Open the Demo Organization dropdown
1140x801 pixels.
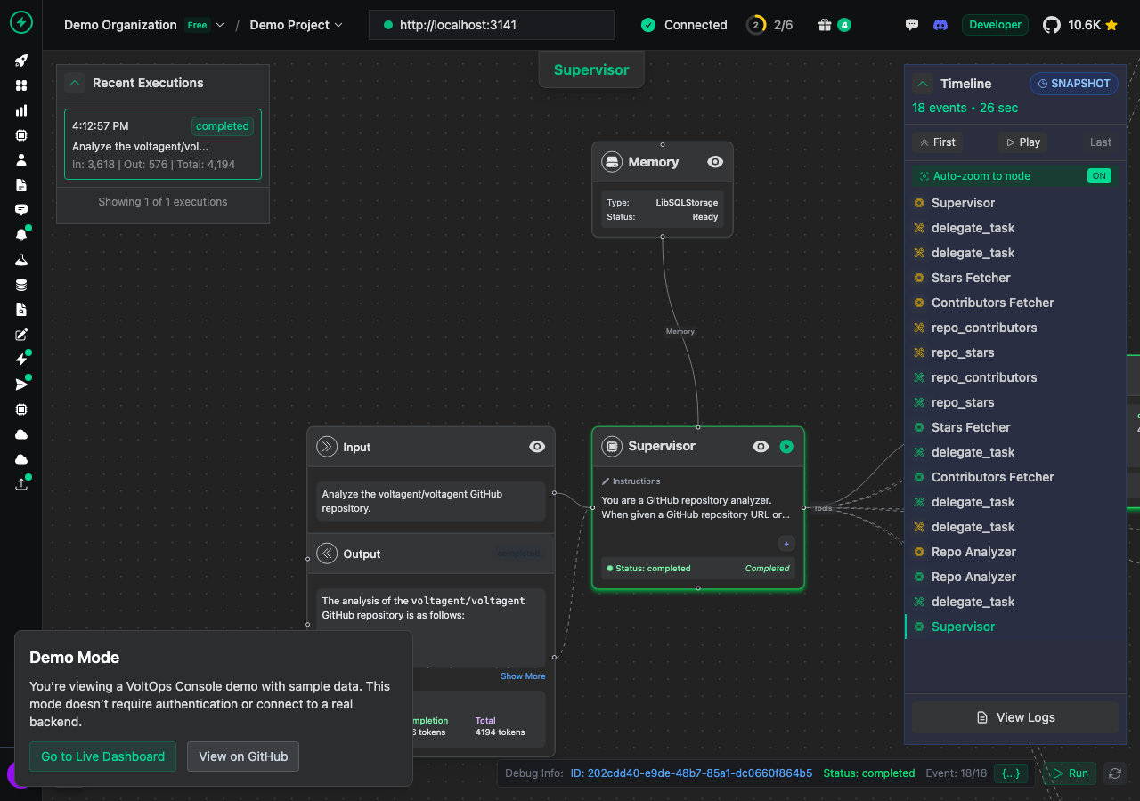(x=143, y=25)
